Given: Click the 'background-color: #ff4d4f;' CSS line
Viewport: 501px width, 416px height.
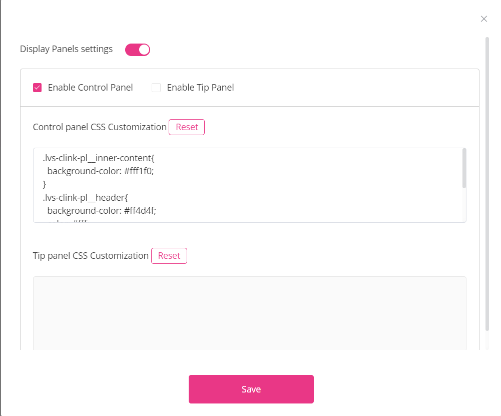Looking at the screenshot, I should [102, 211].
